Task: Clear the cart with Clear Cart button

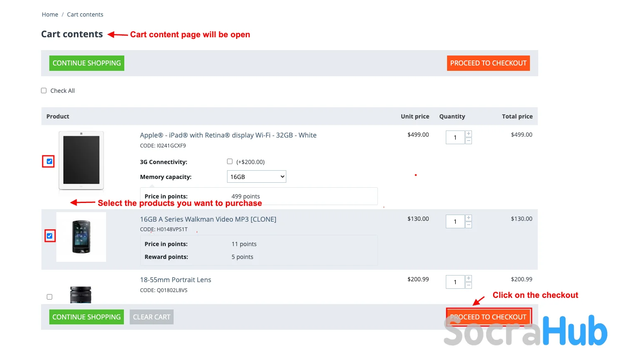Action: click(152, 317)
